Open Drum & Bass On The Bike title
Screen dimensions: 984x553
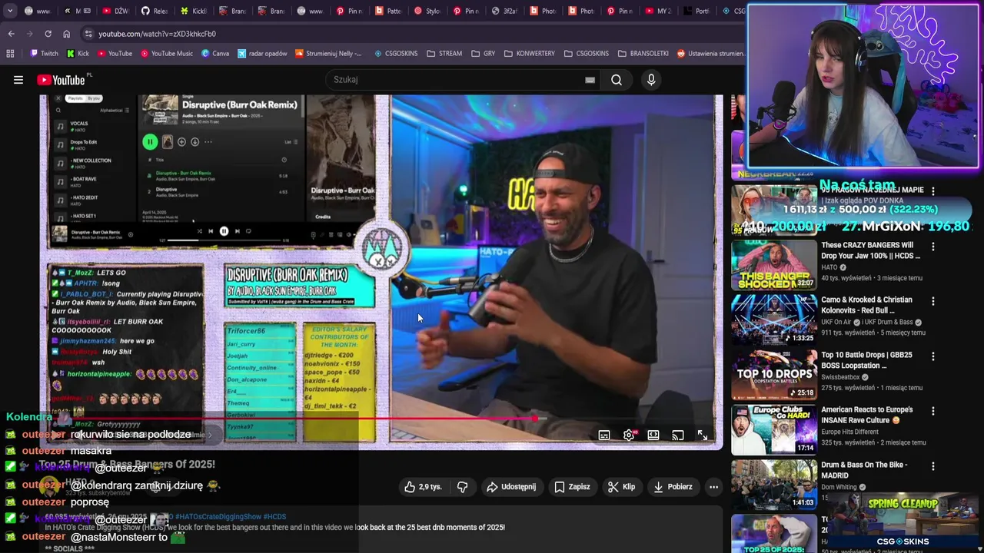click(864, 470)
